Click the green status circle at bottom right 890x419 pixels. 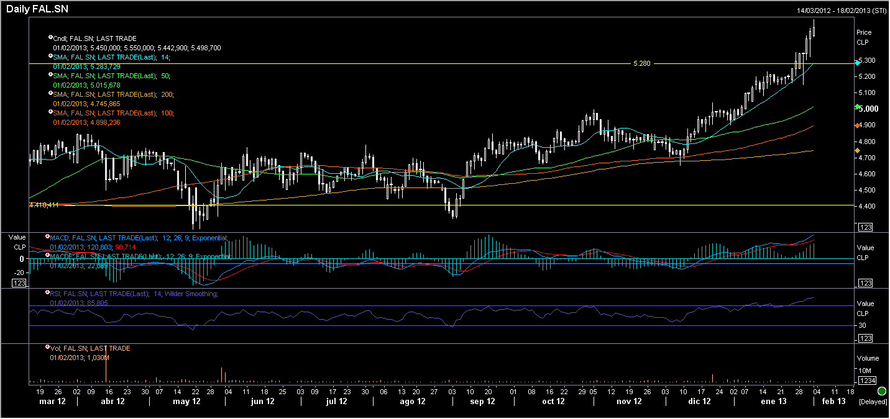pyautogui.click(x=881, y=391)
